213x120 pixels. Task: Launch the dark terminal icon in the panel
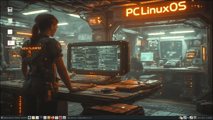pyautogui.click(x=41, y=118)
